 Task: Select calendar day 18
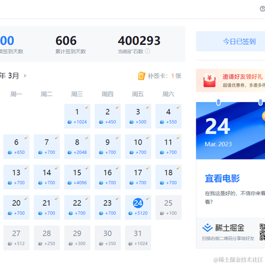click(168, 177)
